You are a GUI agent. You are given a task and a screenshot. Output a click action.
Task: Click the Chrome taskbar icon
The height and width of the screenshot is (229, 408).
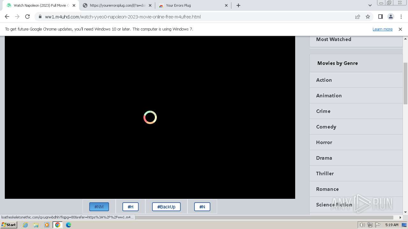point(58,225)
